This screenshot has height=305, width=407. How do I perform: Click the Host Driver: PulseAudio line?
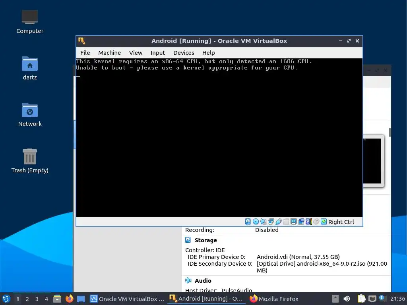tap(219, 290)
